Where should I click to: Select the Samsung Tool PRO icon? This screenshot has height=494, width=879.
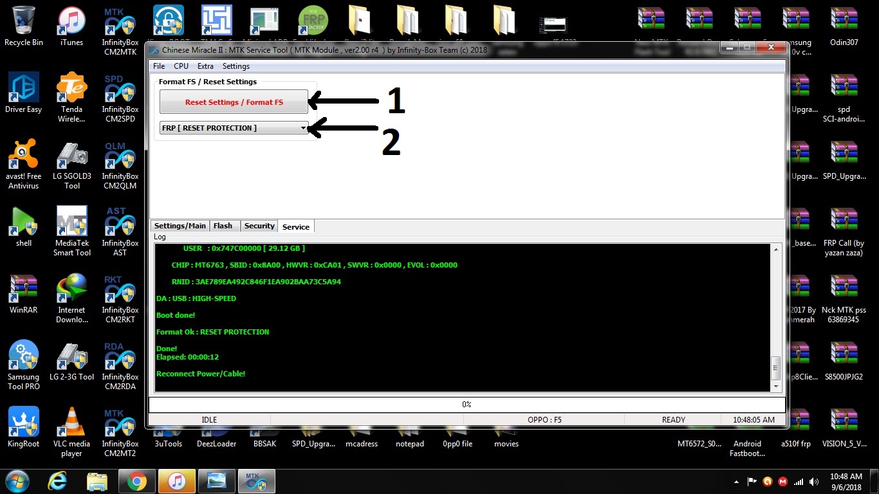(24, 365)
